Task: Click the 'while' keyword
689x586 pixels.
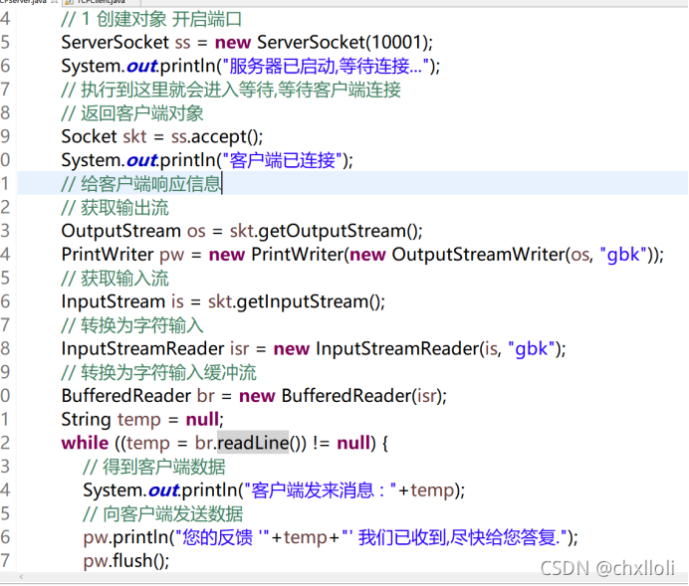Action: point(85,443)
